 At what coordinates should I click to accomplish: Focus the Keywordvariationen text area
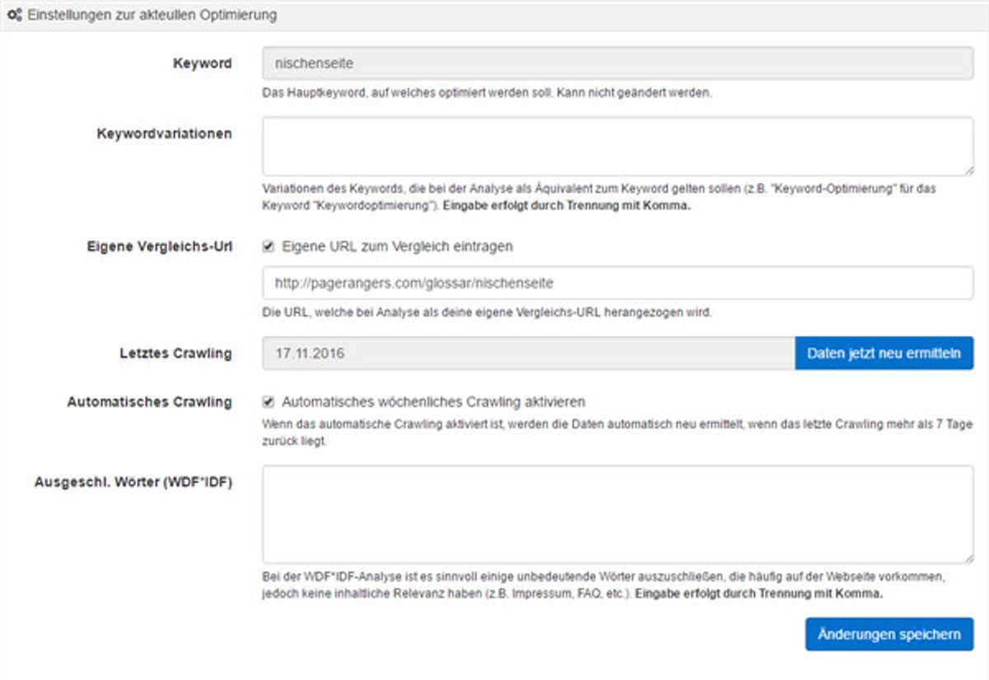pyautogui.click(x=618, y=147)
